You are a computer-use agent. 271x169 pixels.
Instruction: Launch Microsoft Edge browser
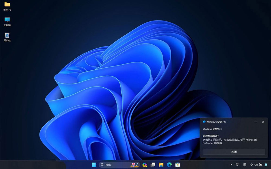coord(169,165)
